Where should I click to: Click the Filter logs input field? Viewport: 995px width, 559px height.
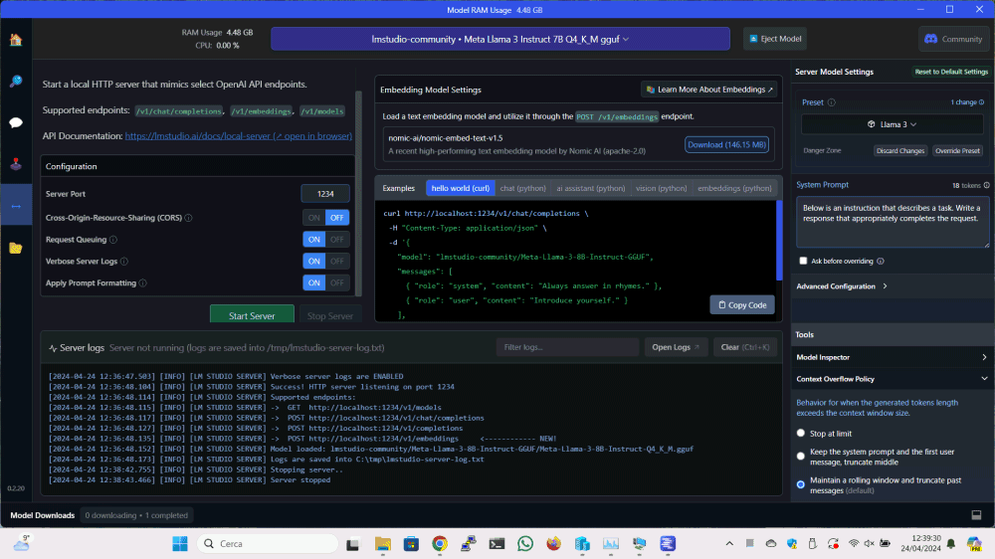click(x=567, y=347)
